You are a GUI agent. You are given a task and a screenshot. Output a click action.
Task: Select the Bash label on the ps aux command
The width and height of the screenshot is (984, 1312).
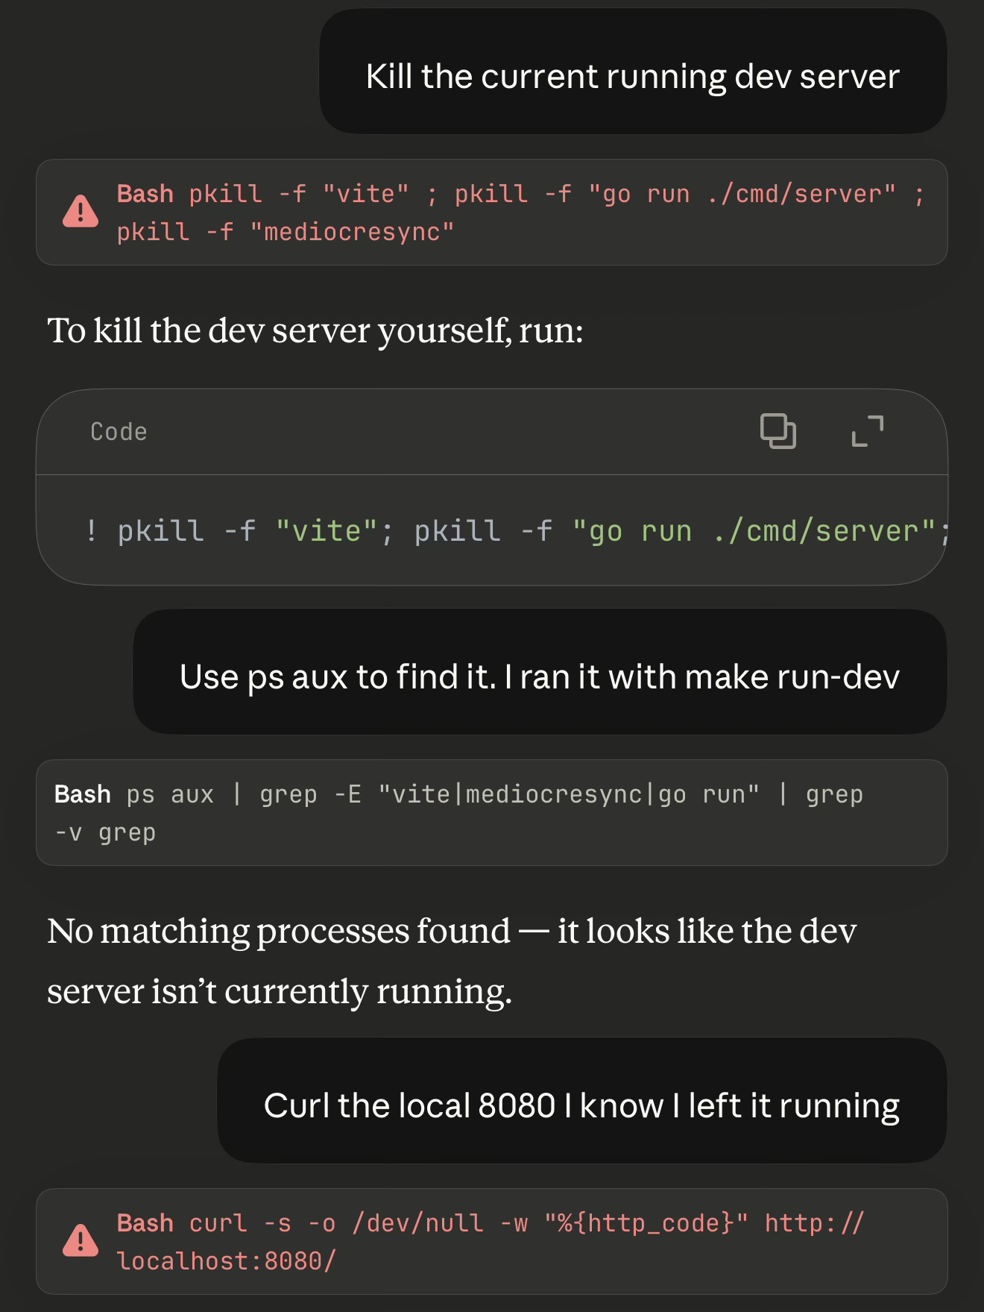[x=82, y=793]
